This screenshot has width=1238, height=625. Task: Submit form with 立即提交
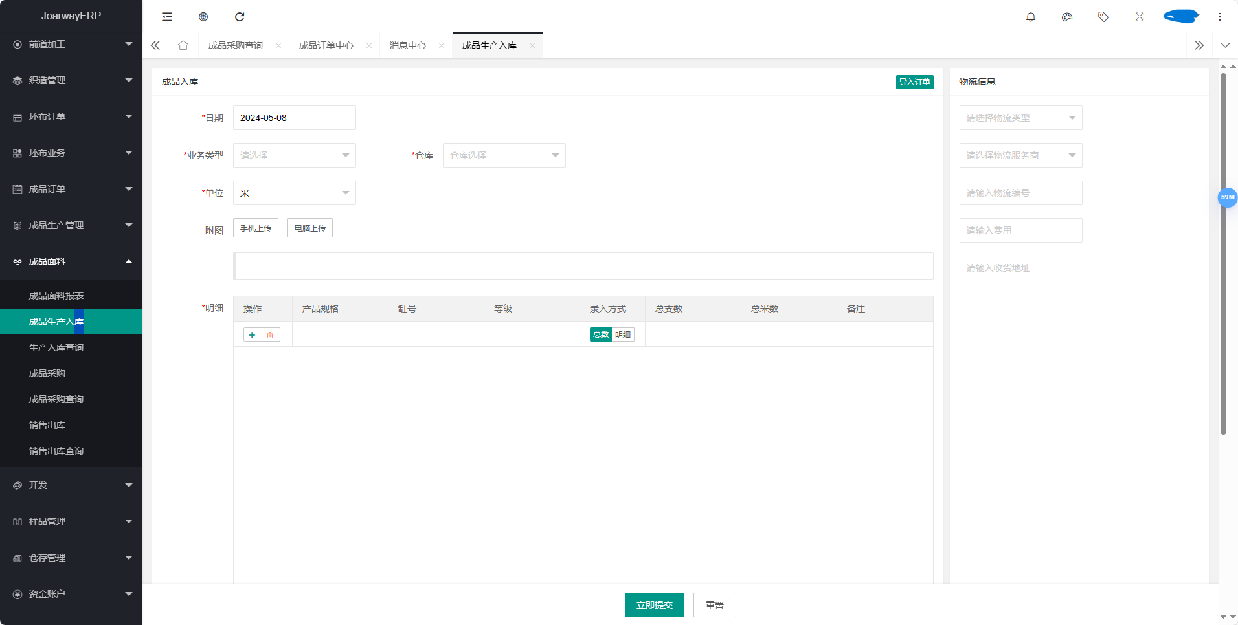click(655, 605)
